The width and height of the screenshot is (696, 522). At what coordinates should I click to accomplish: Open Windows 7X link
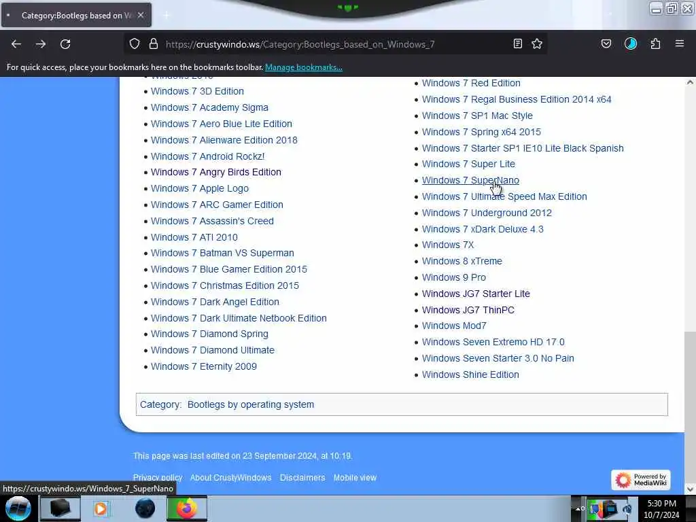(x=448, y=245)
